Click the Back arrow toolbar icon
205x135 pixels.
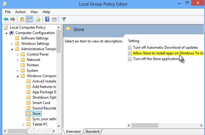(x=6, y=19)
